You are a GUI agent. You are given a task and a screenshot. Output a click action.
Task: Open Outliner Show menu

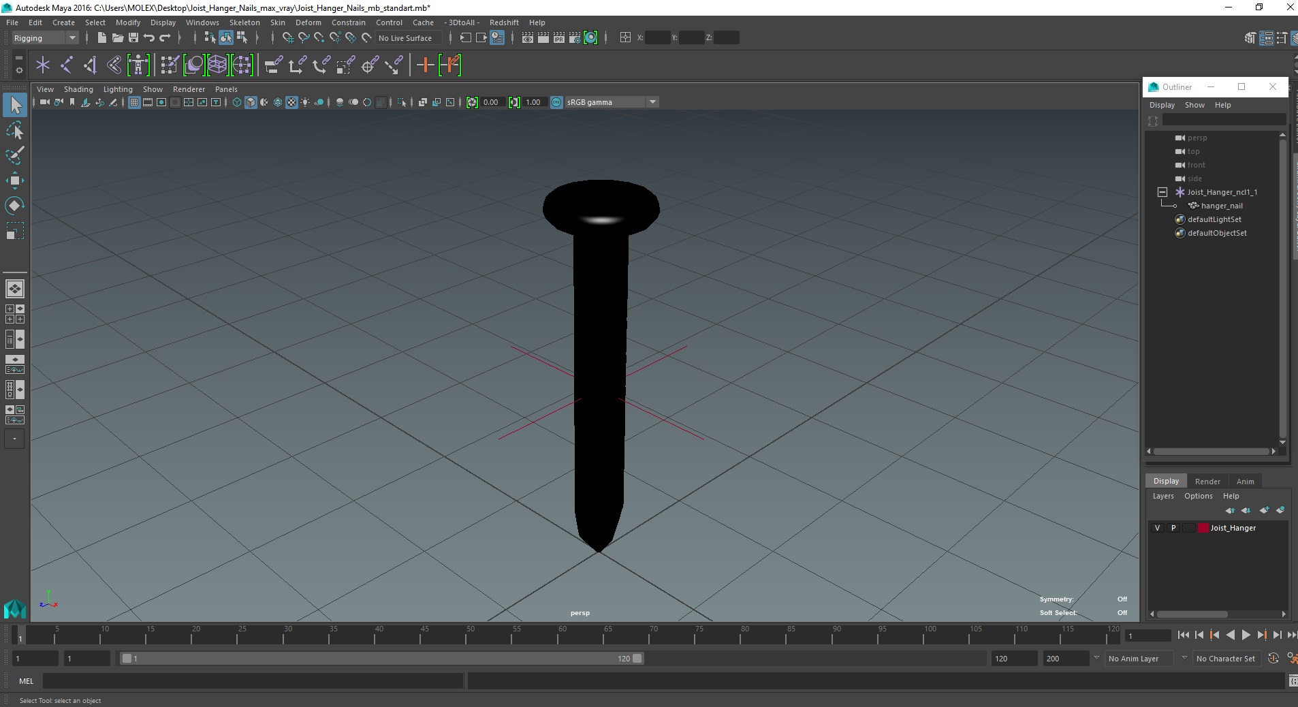tap(1194, 105)
